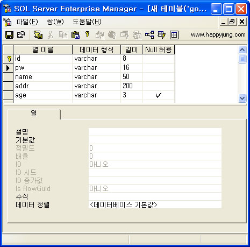Image resolution: width=250 pixels, height=247 pixels.
Task: Check Null allowed for the addr column
Action: point(159,86)
